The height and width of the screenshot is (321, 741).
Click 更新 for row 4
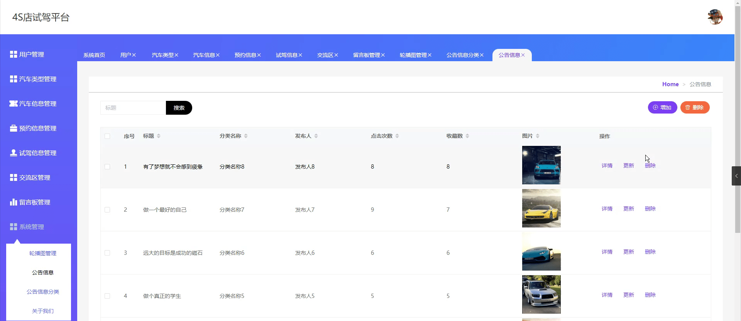629,295
